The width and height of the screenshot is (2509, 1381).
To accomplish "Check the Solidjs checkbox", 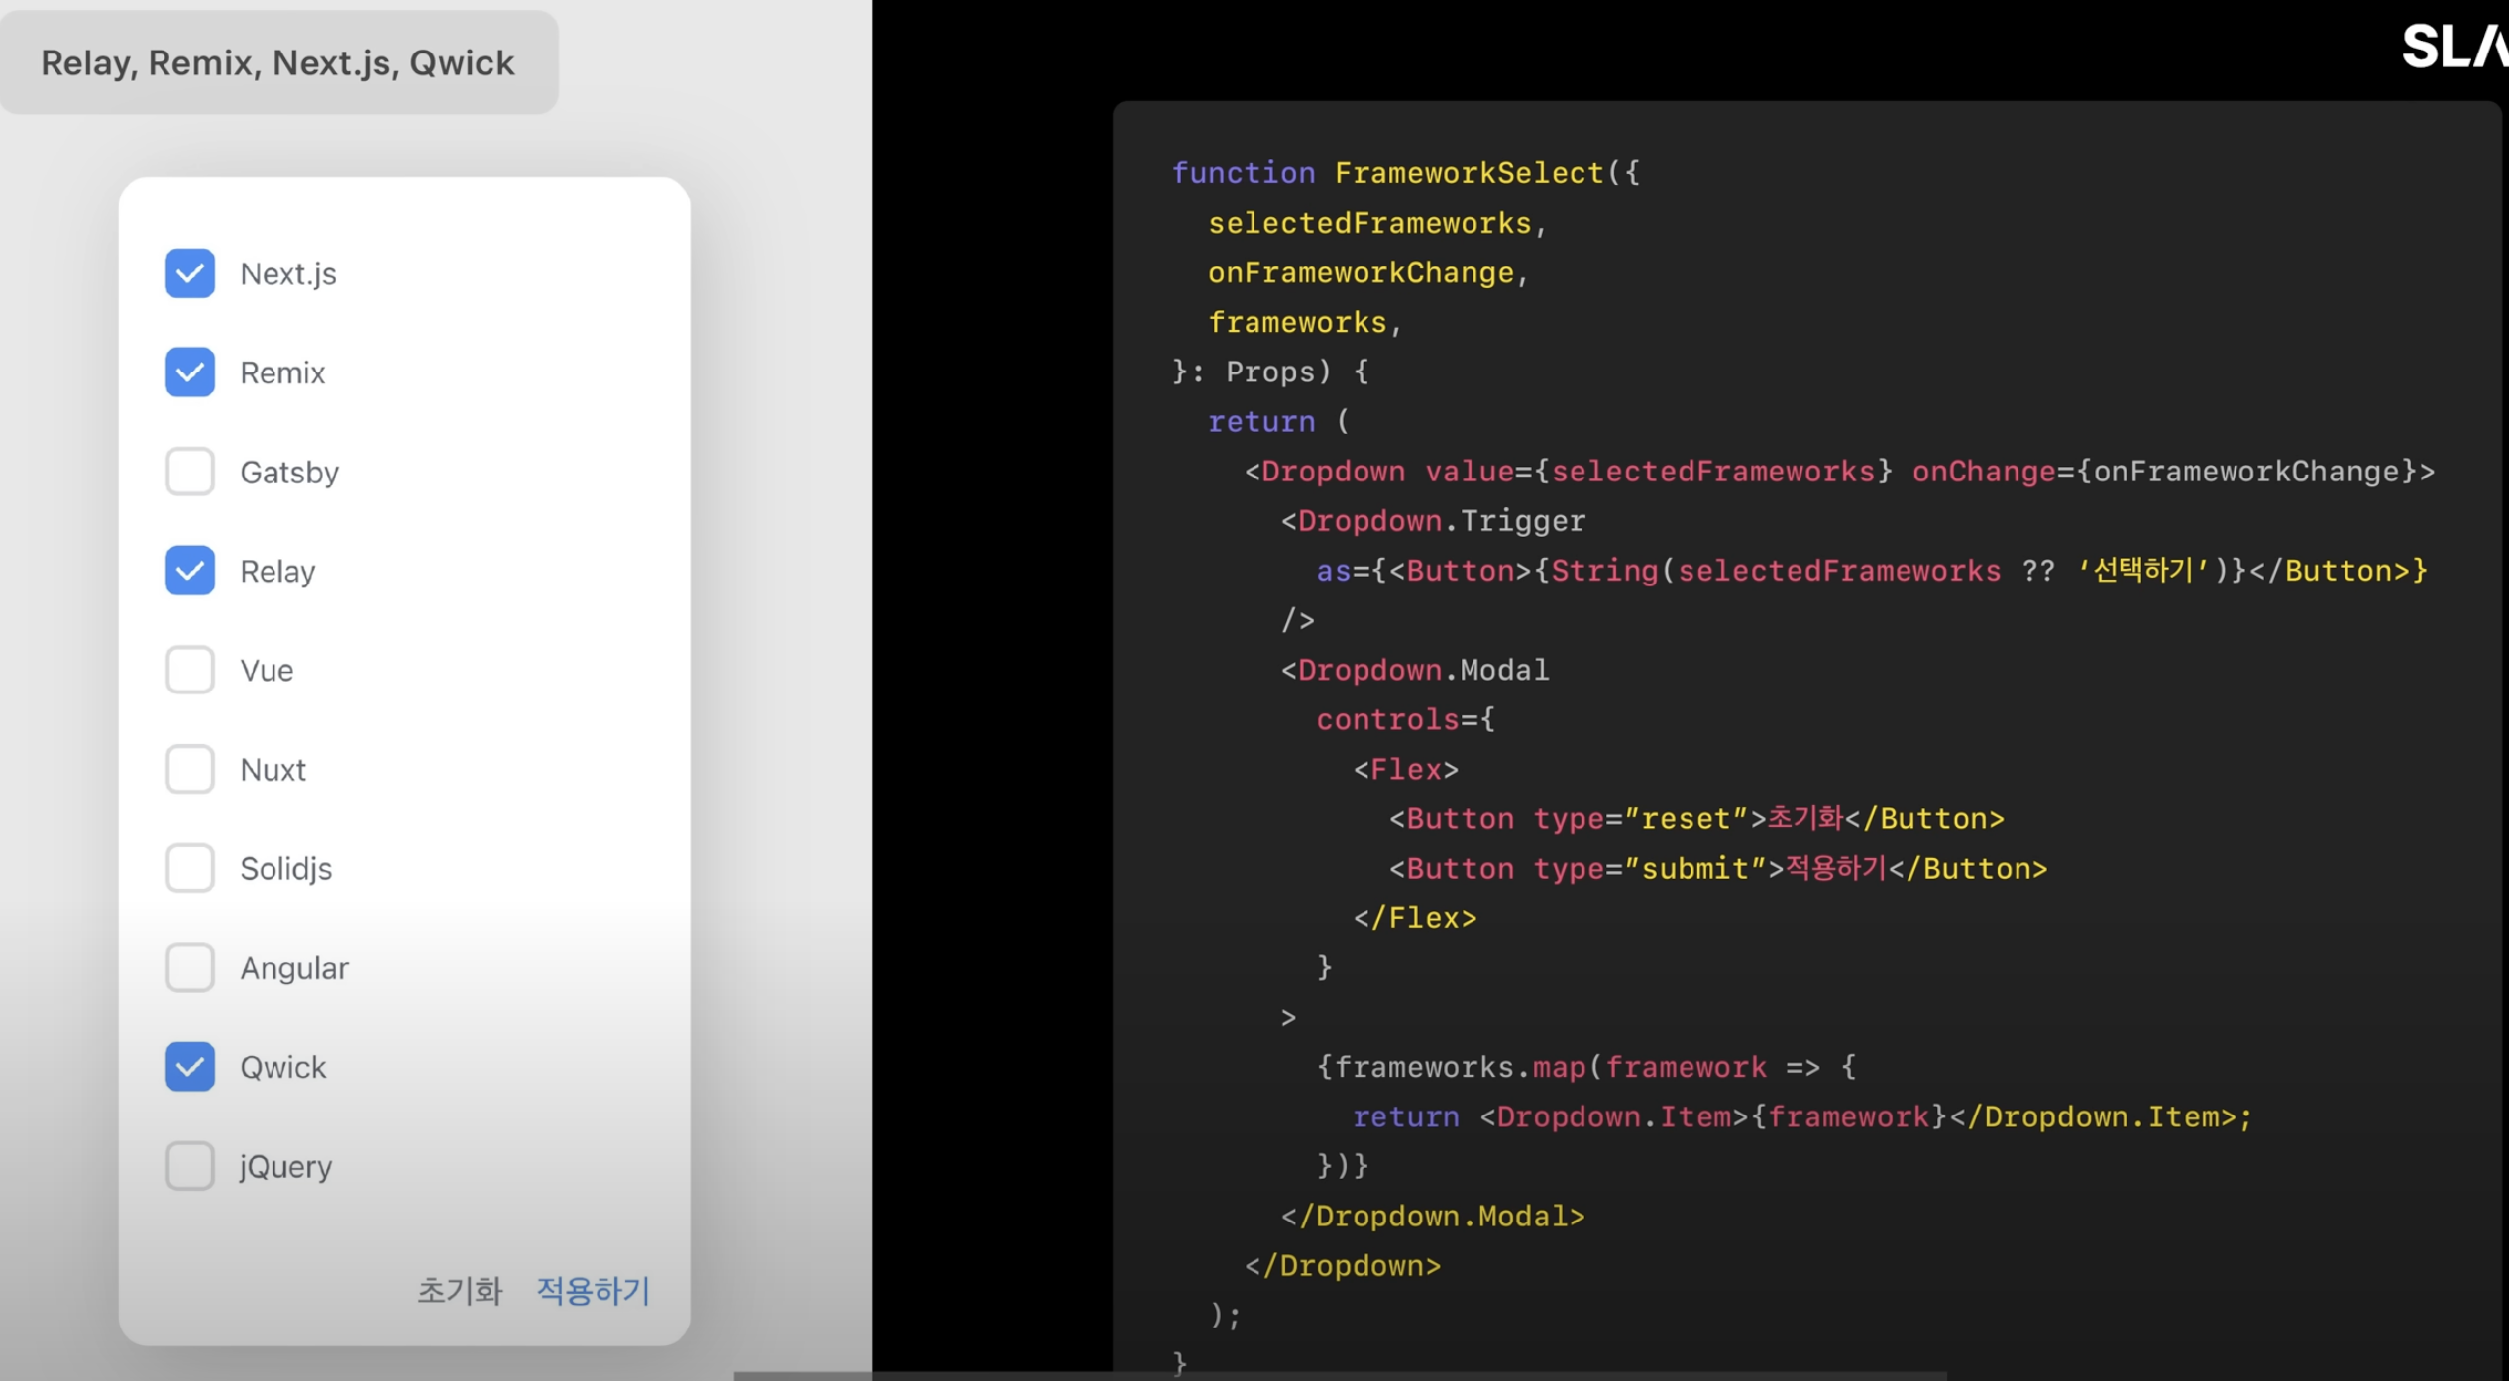I will click(x=190, y=868).
